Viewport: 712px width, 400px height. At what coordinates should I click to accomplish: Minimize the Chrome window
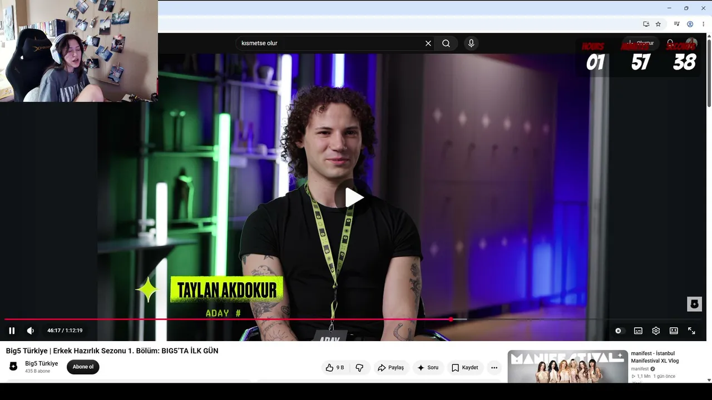(669, 8)
